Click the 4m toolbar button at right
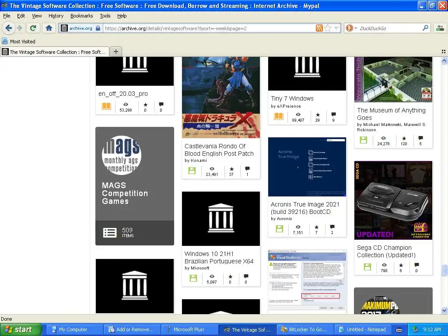Image resolution: width=448 pixels, height=336 pixels. pos(440,28)
